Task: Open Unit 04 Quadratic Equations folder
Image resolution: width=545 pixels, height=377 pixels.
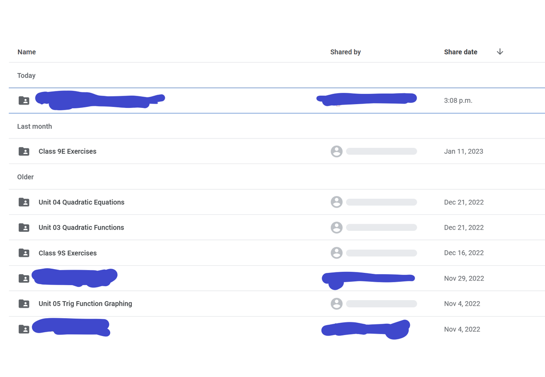Action: pyautogui.click(x=81, y=202)
